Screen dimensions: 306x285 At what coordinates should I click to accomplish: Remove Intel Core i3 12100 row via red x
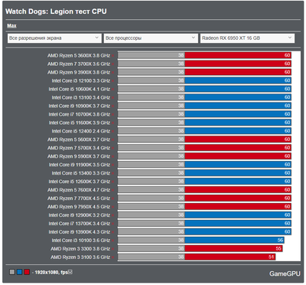pos(112,81)
